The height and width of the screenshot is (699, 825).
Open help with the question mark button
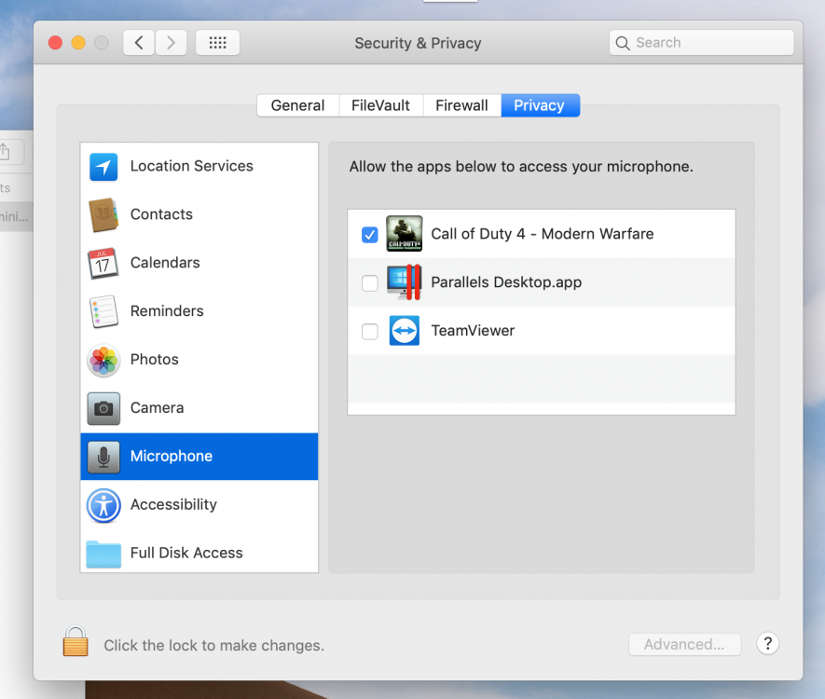tap(766, 643)
